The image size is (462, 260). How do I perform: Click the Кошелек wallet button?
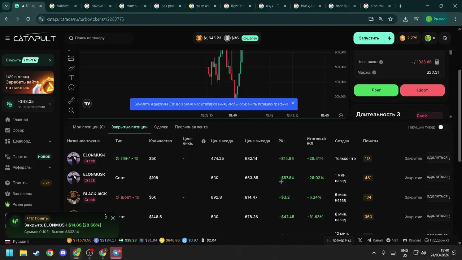click(x=250, y=38)
